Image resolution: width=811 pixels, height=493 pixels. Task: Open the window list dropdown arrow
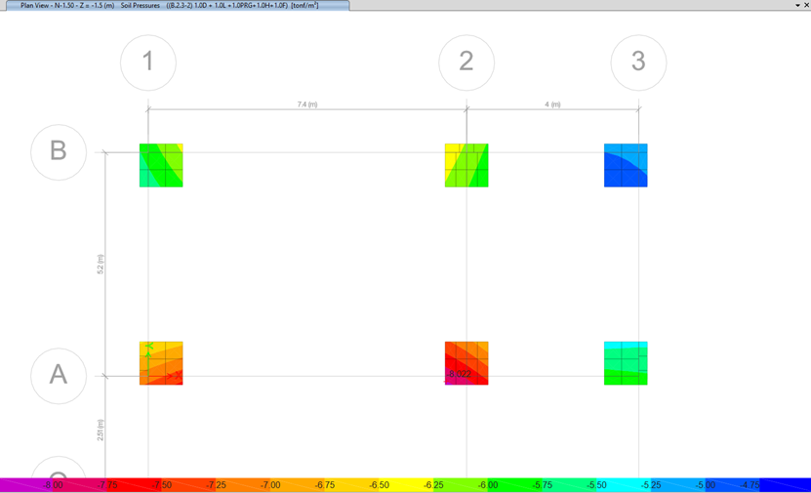tap(797, 6)
